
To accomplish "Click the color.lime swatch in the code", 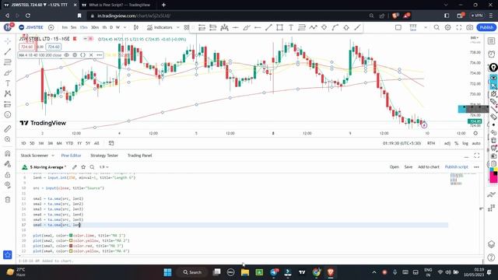I will point(71,236).
